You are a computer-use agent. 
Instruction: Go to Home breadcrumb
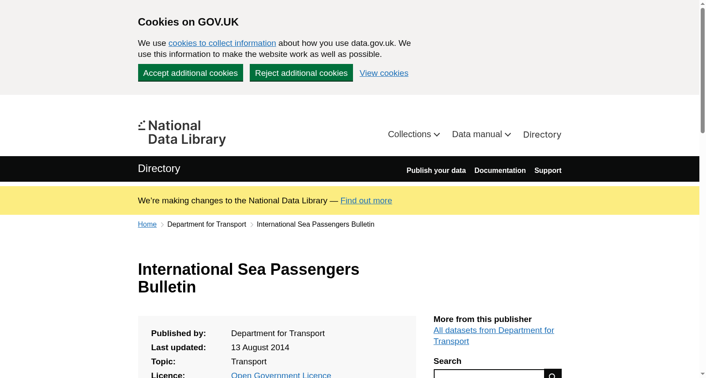tap(147, 225)
